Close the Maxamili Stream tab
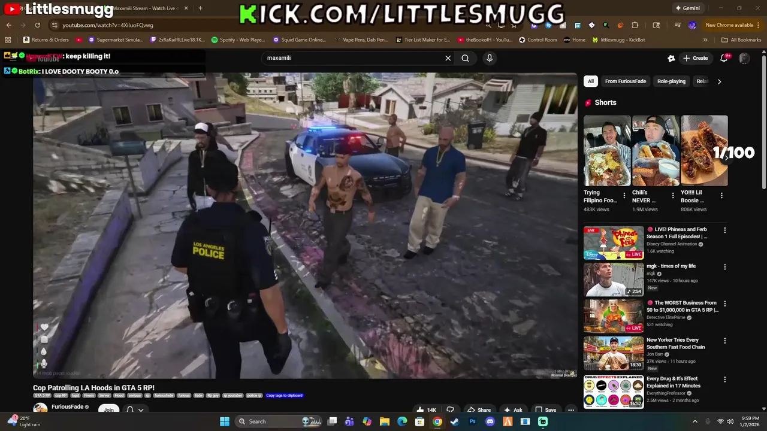The height and width of the screenshot is (431, 767). tap(186, 8)
